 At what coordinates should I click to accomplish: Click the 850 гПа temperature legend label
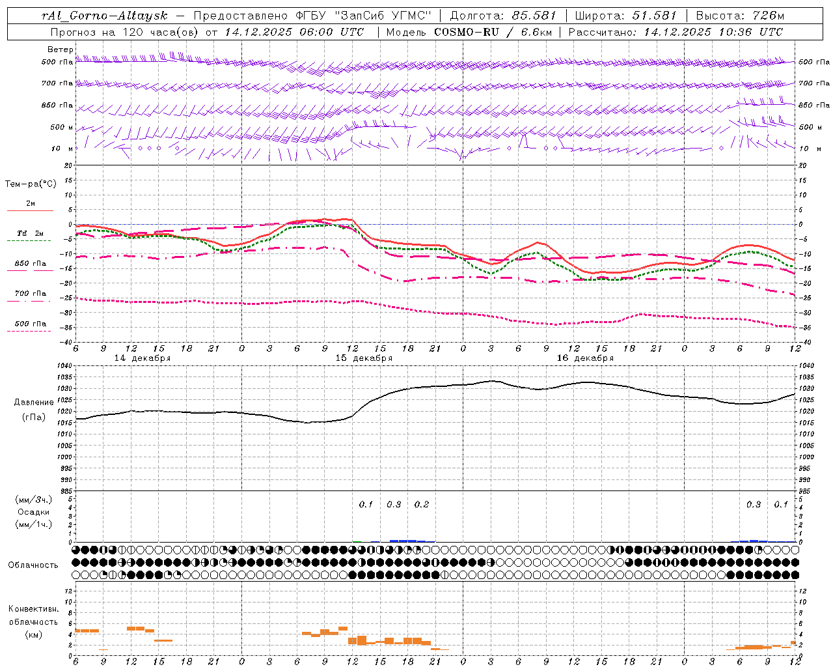click(31, 264)
